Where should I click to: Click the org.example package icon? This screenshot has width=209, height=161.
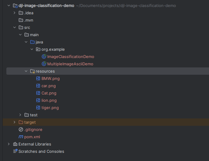pyautogui.click(x=38, y=50)
